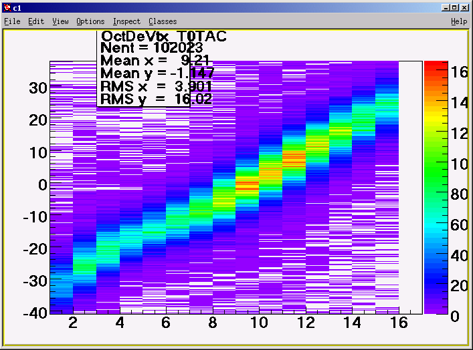Click the x-axis label 2
473x350 pixels.
point(73,323)
